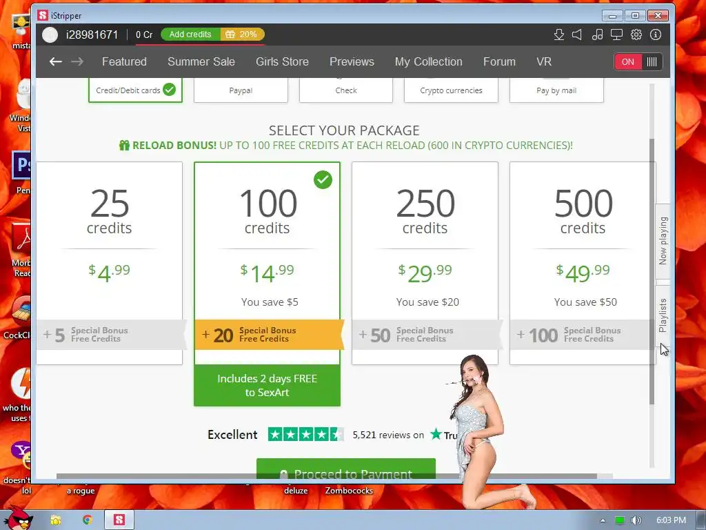Click the vertical bars icon beside ON
The image size is (706, 530).
(x=652, y=61)
